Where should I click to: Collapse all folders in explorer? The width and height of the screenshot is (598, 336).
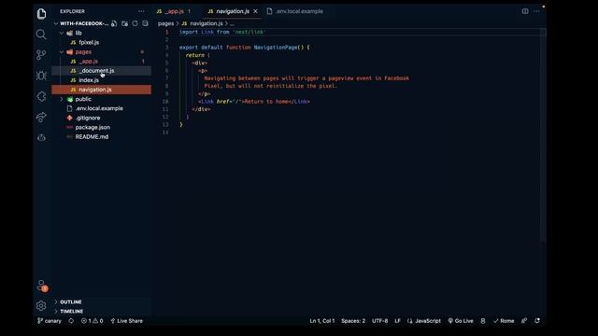coord(146,23)
